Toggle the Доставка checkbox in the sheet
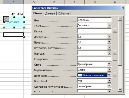129x98 pixels. [5, 22]
